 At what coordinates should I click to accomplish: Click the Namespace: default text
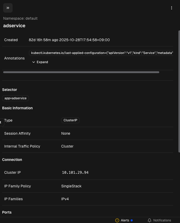pyautogui.click(x=20, y=18)
